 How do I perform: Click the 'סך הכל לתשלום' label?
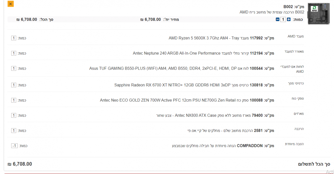pos(314,164)
